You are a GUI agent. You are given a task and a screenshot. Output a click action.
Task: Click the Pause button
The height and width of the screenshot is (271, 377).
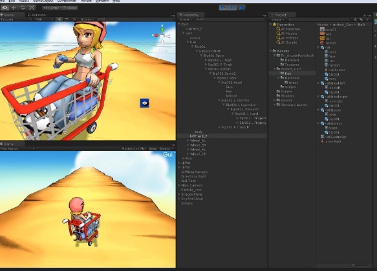tap(232, 8)
